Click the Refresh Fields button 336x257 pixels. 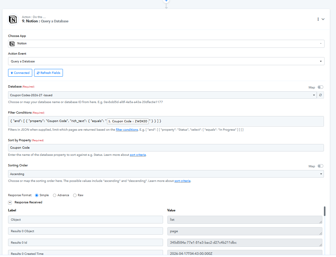(x=48, y=73)
